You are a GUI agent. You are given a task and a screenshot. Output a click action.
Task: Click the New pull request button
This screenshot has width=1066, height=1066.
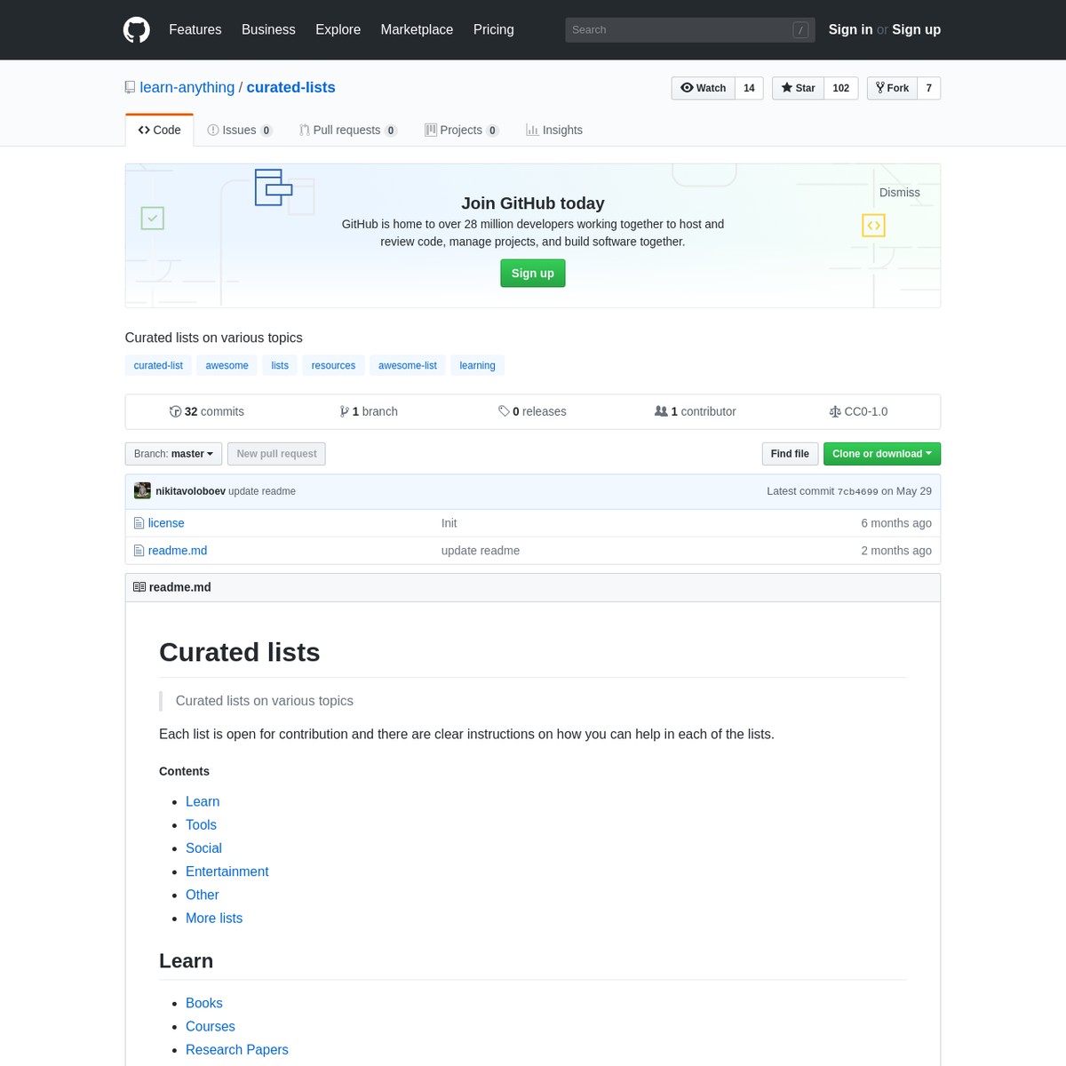pos(276,454)
